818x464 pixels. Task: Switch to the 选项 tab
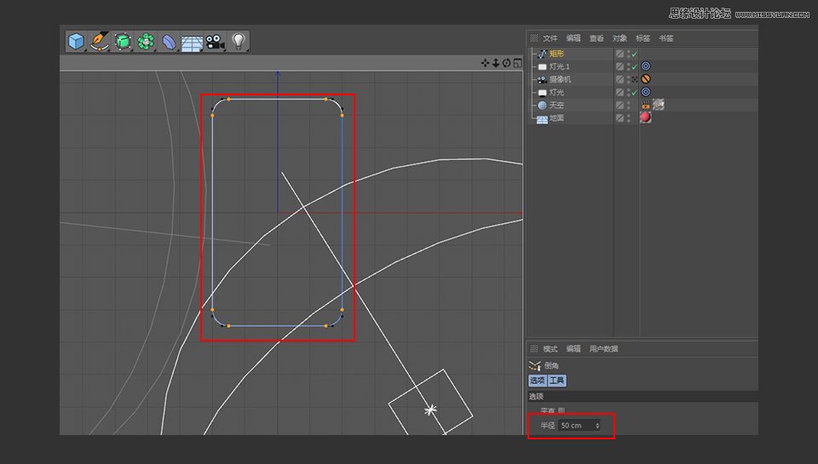[538, 381]
